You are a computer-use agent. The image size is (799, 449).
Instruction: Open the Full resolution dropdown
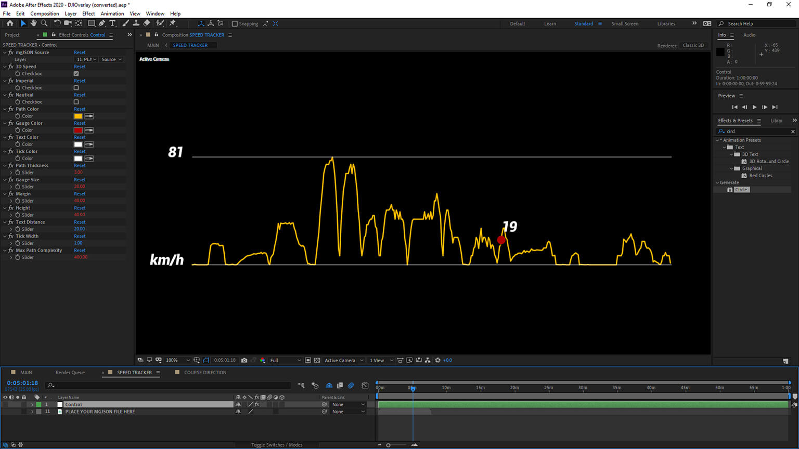coord(286,360)
